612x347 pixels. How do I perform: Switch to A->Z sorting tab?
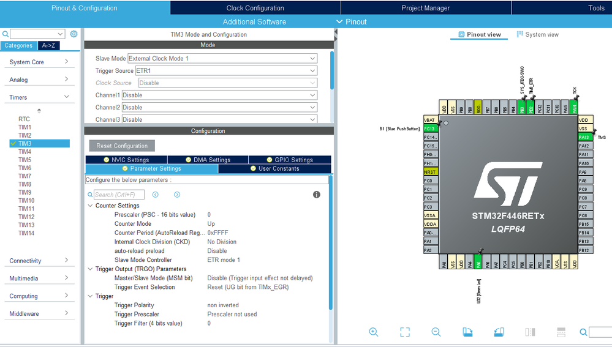coord(49,46)
